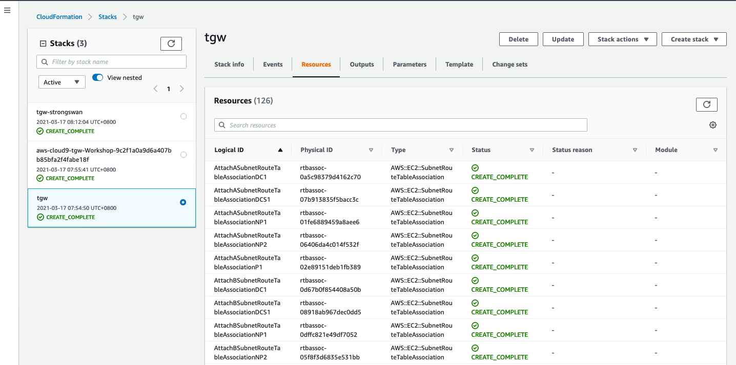Click the Delete stack button
The image size is (736, 365).
tap(518, 39)
